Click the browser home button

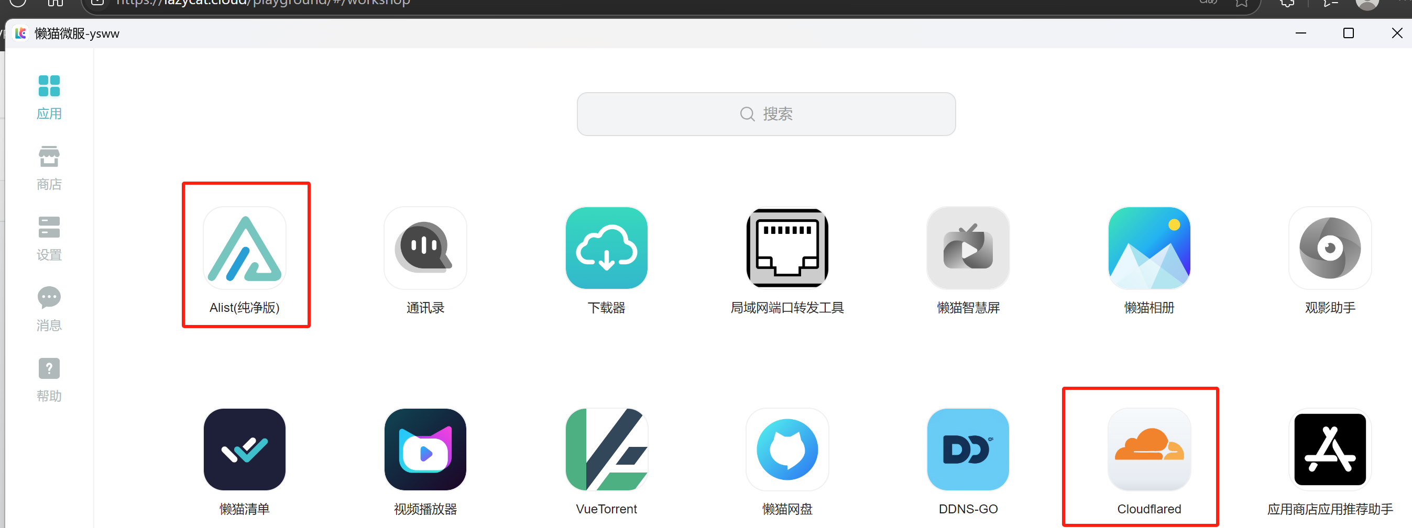pyautogui.click(x=56, y=3)
